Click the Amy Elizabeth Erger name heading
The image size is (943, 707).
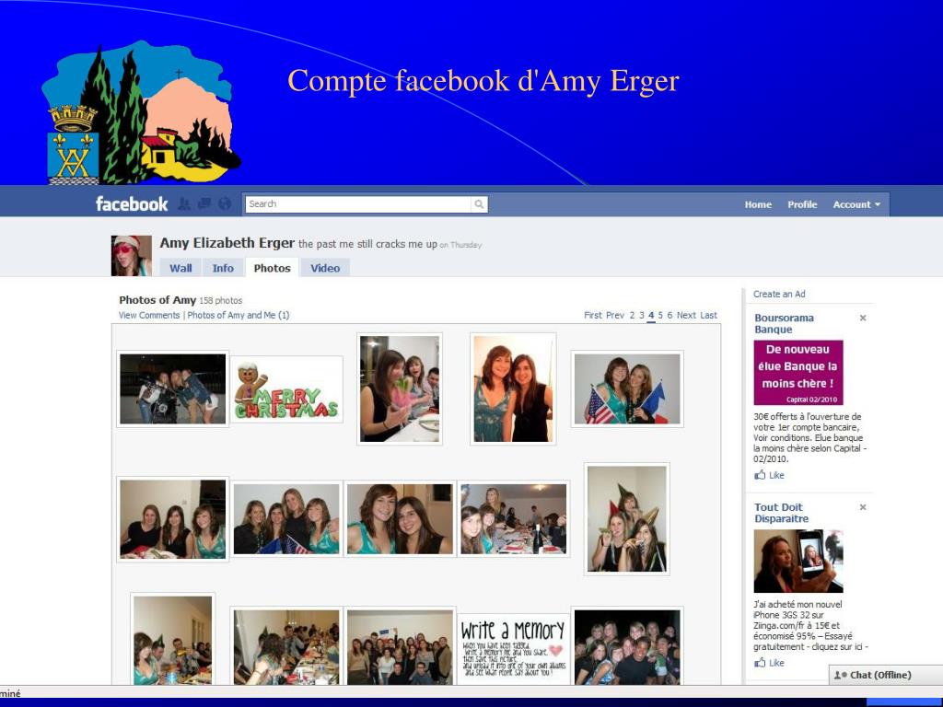(227, 243)
